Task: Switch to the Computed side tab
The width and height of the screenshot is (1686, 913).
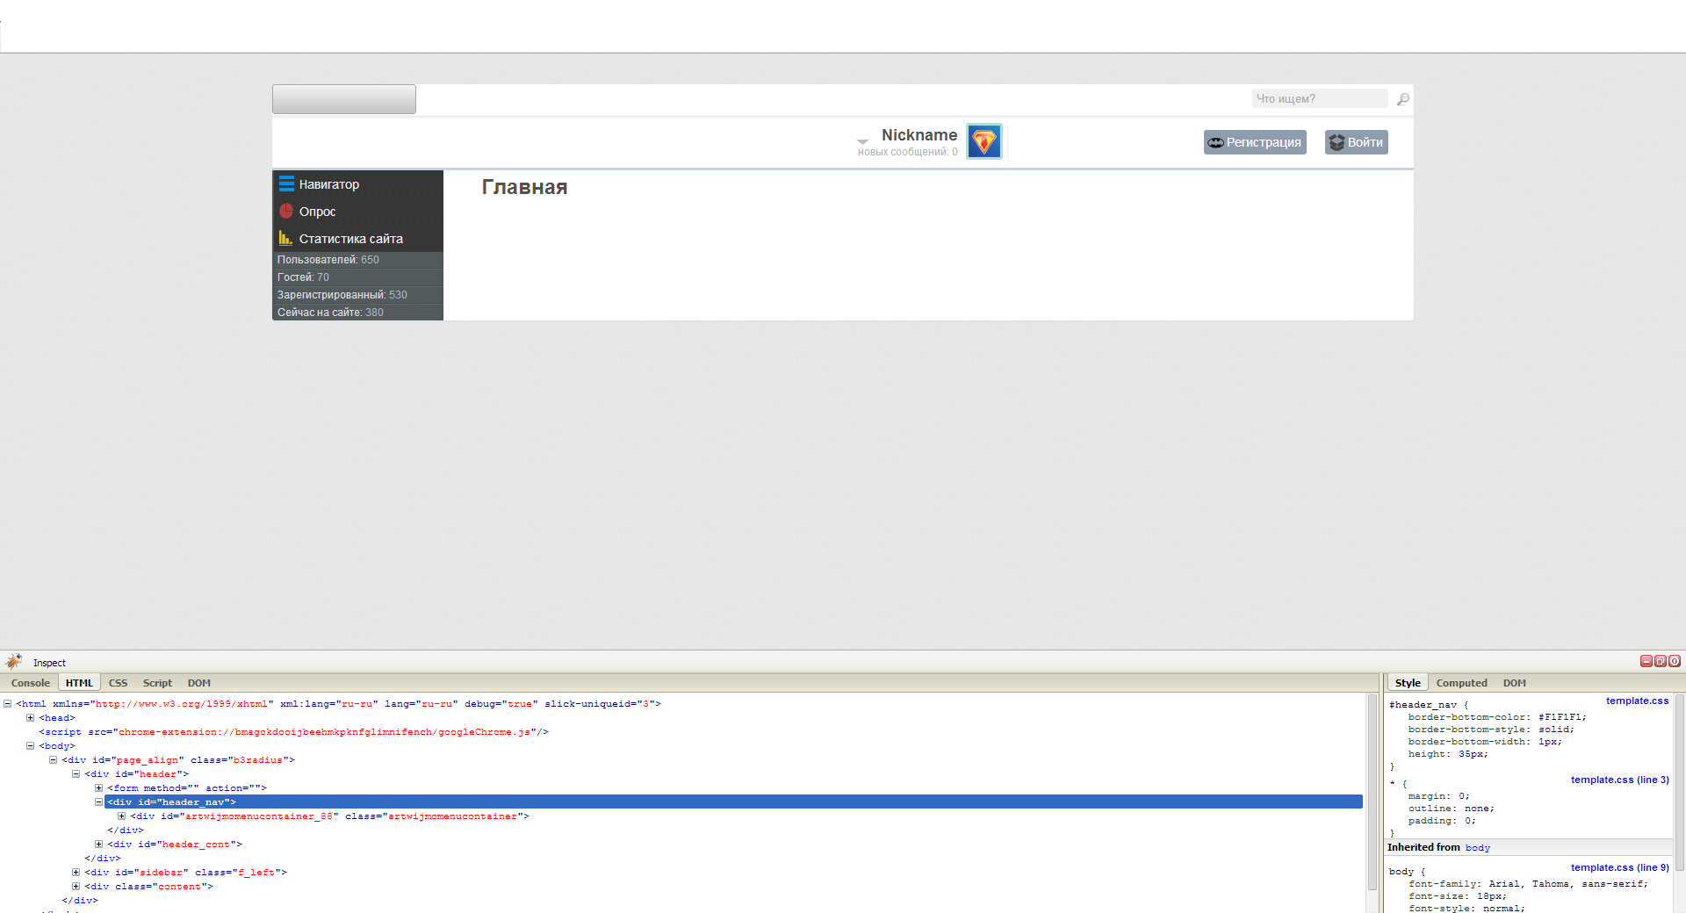Action: tap(1461, 683)
